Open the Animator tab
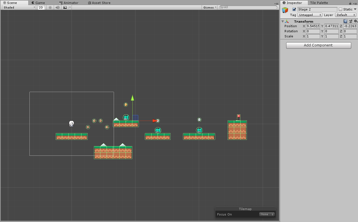The height and width of the screenshot is (222, 358). pyautogui.click(x=69, y=3)
